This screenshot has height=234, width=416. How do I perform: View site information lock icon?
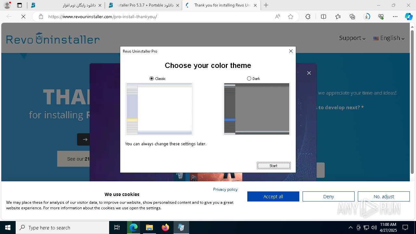[41, 17]
